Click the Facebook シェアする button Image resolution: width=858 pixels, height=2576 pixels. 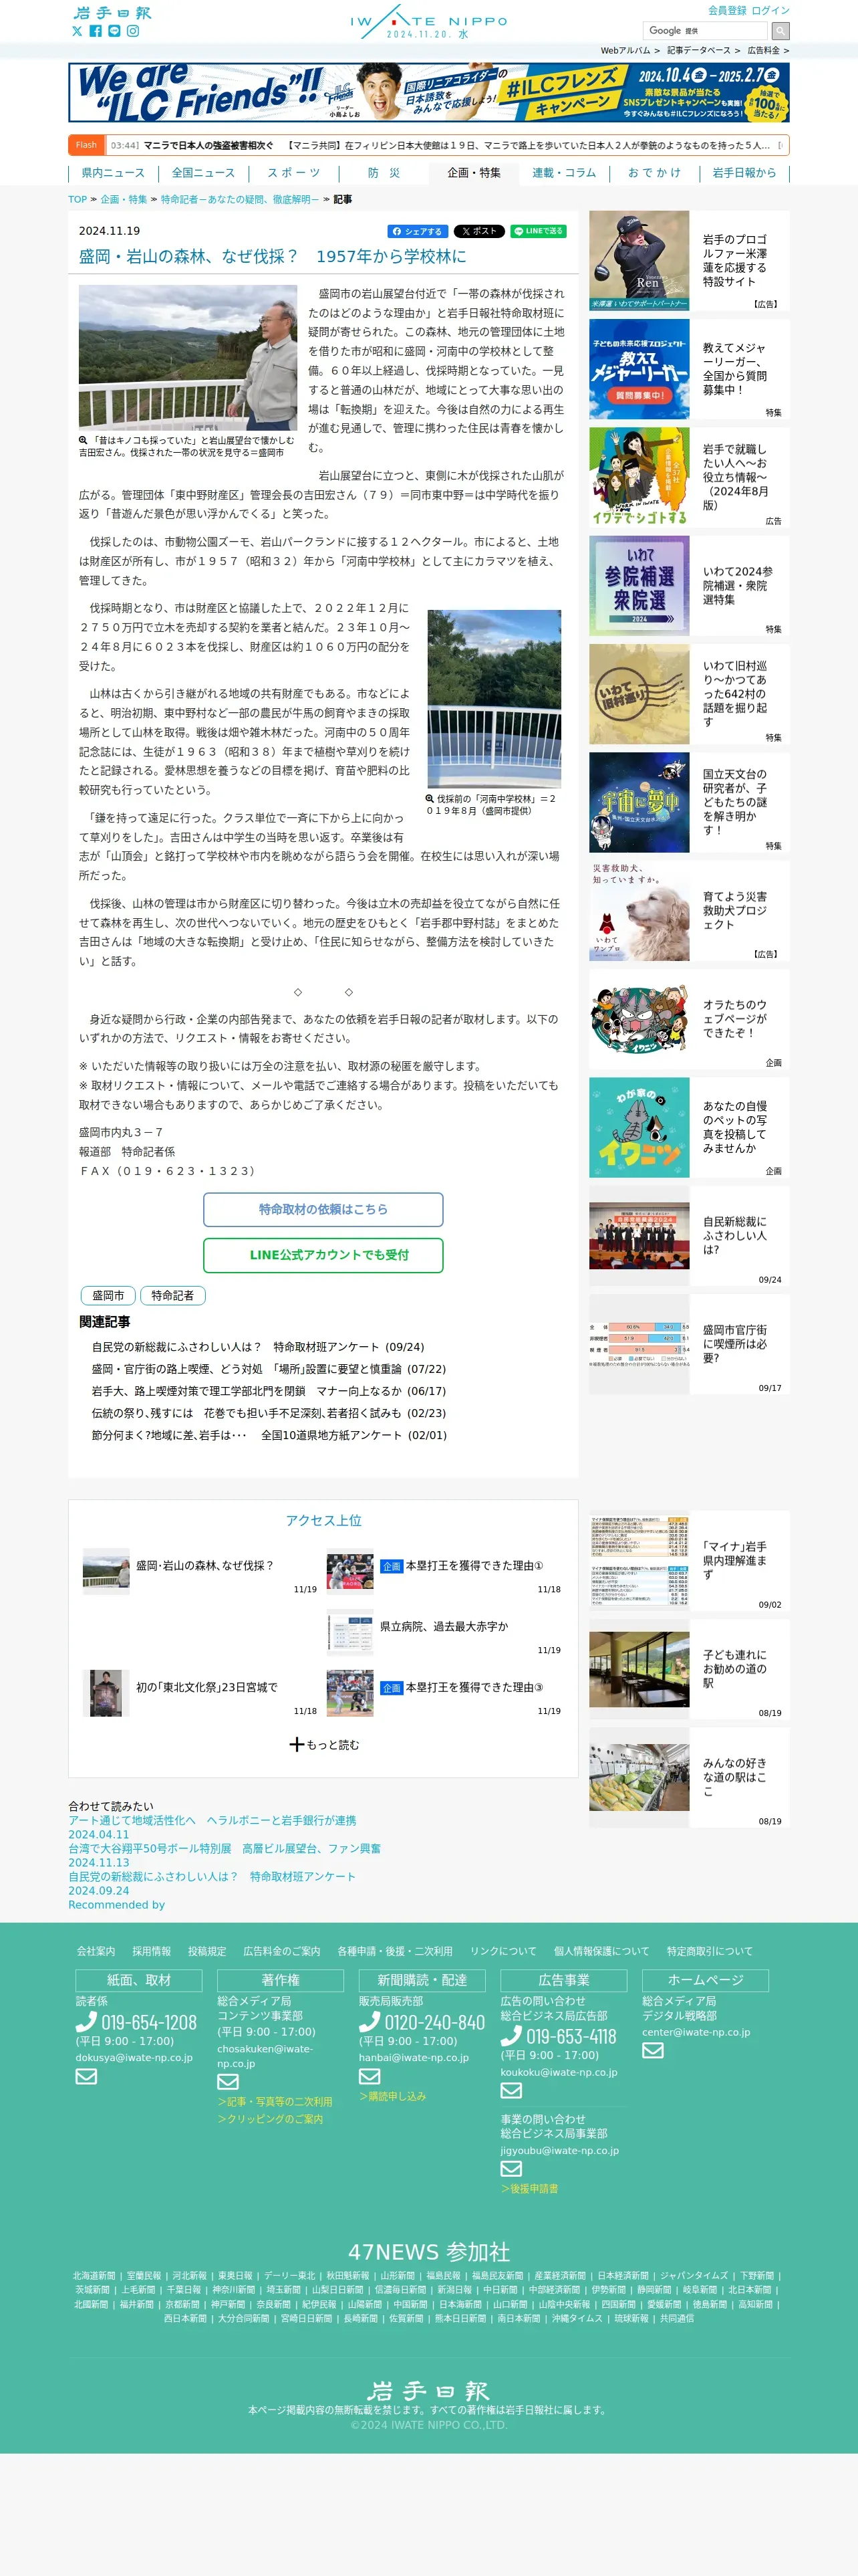(x=418, y=231)
